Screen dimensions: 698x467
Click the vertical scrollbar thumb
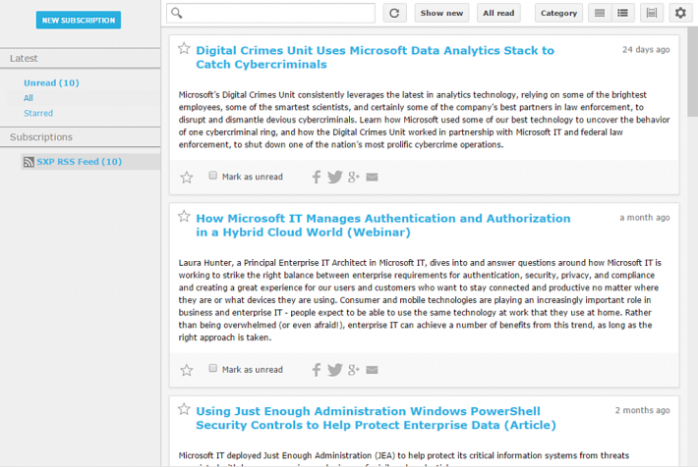click(x=692, y=71)
